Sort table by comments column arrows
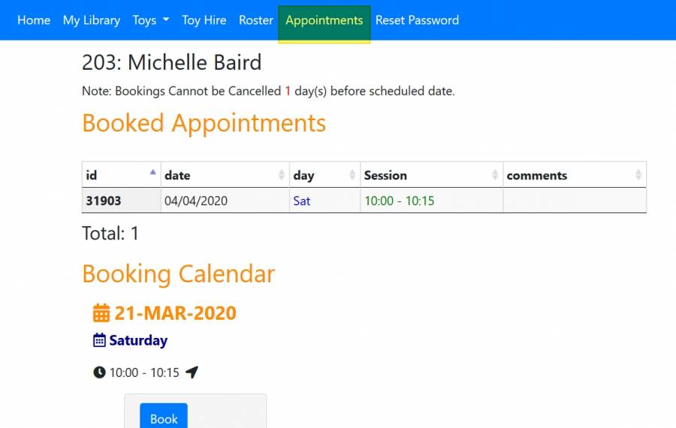The height and width of the screenshot is (428, 676). [638, 175]
